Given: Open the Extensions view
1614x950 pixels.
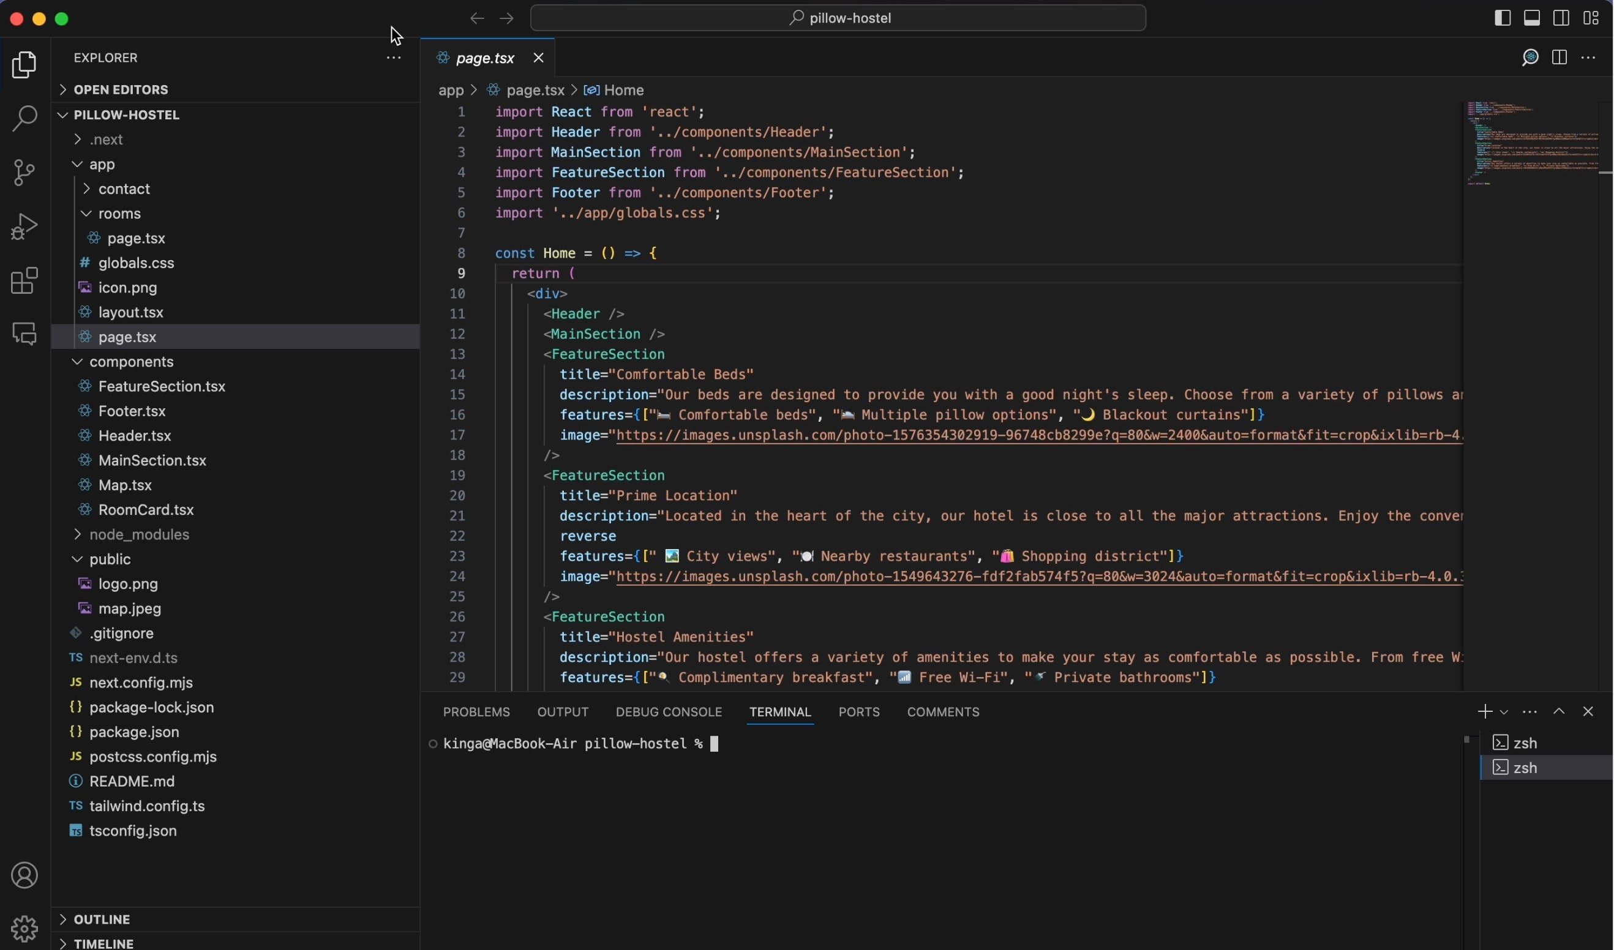Looking at the screenshot, I should tap(24, 280).
